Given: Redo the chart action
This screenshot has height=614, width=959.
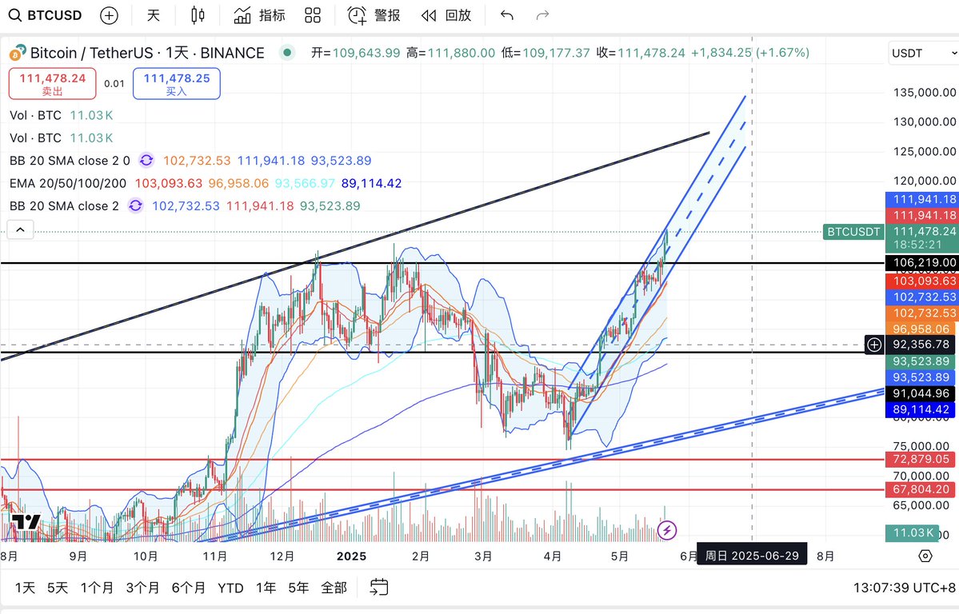Looking at the screenshot, I should click(542, 15).
